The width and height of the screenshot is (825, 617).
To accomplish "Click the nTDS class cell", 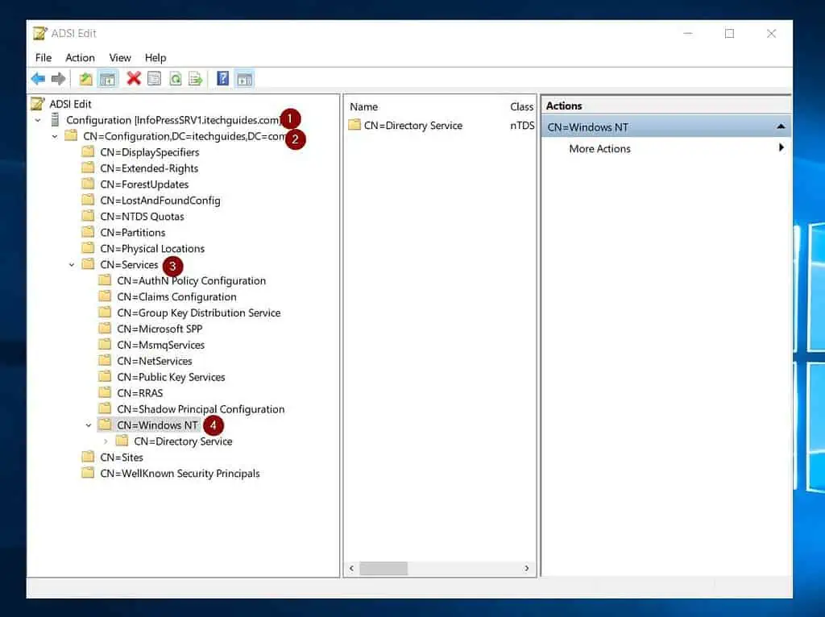I will 522,125.
